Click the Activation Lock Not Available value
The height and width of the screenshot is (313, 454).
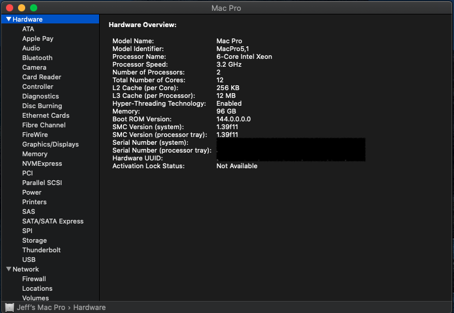click(x=237, y=166)
